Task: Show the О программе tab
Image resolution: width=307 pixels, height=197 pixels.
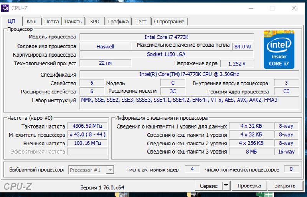Action: point(169,22)
